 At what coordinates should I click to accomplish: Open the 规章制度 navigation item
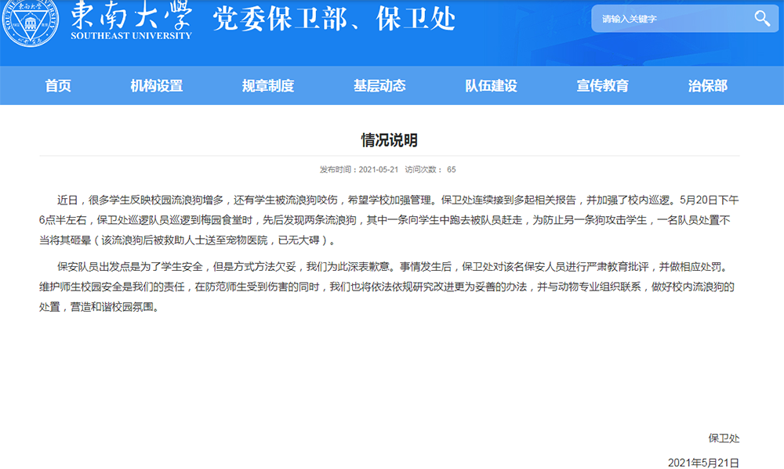click(268, 86)
